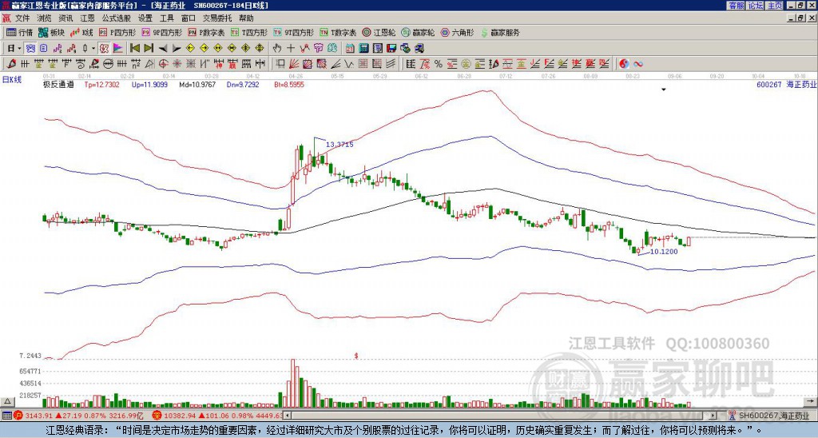Open the 板块 sector view
The image size is (818, 438).
pos(52,32)
